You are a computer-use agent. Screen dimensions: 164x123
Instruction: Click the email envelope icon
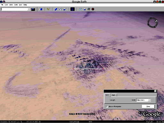80,9
